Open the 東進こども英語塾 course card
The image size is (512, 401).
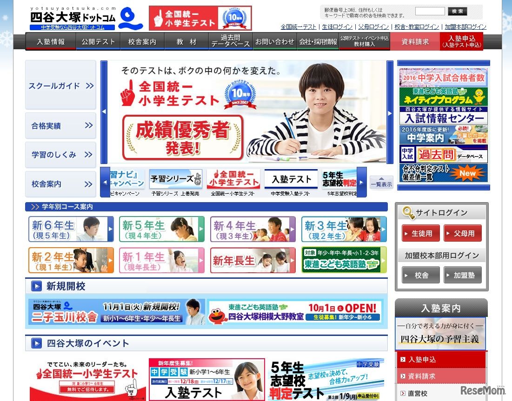tap(344, 260)
